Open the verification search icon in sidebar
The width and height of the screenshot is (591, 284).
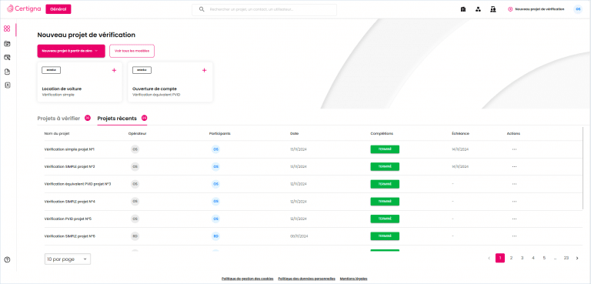click(x=7, y=58)
